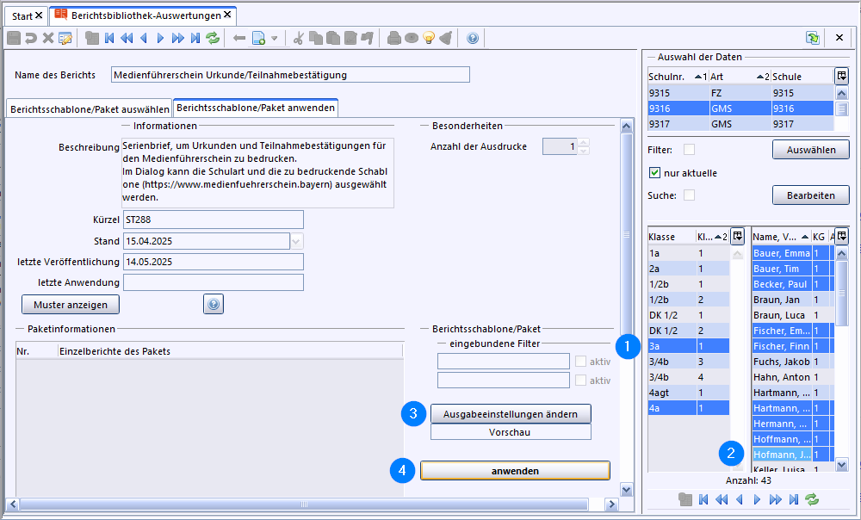Click the Kürzel field containing ST288
This screenshot has height=520, width=861.
[213, 219]
